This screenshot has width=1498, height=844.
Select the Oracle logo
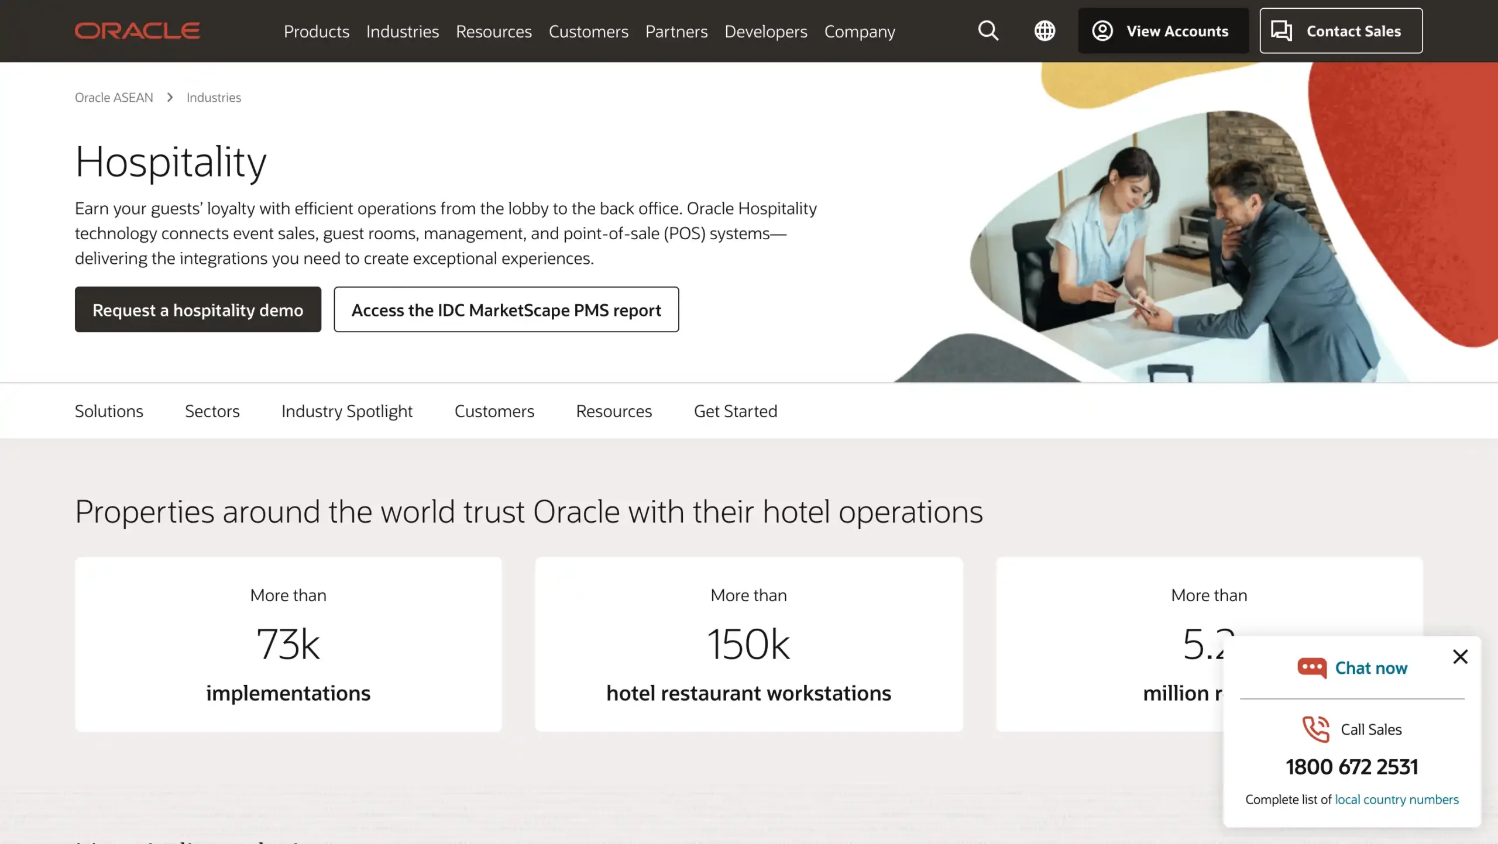(x=136, y=30)
